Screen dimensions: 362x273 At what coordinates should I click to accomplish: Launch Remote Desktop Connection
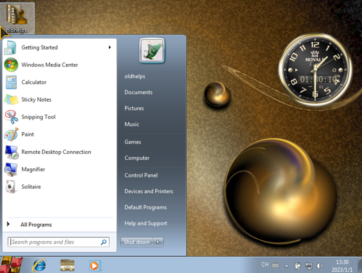[x=56, y=152]
